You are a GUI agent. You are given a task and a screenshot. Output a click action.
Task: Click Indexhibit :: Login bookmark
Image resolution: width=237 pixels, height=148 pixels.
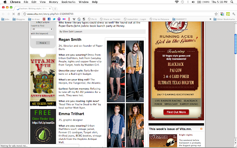click(135, 19)
